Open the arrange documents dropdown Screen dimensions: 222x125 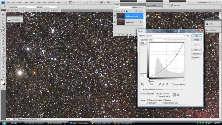[x=102, y=2]
